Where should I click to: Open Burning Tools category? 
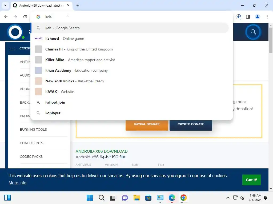click(33, 130)
